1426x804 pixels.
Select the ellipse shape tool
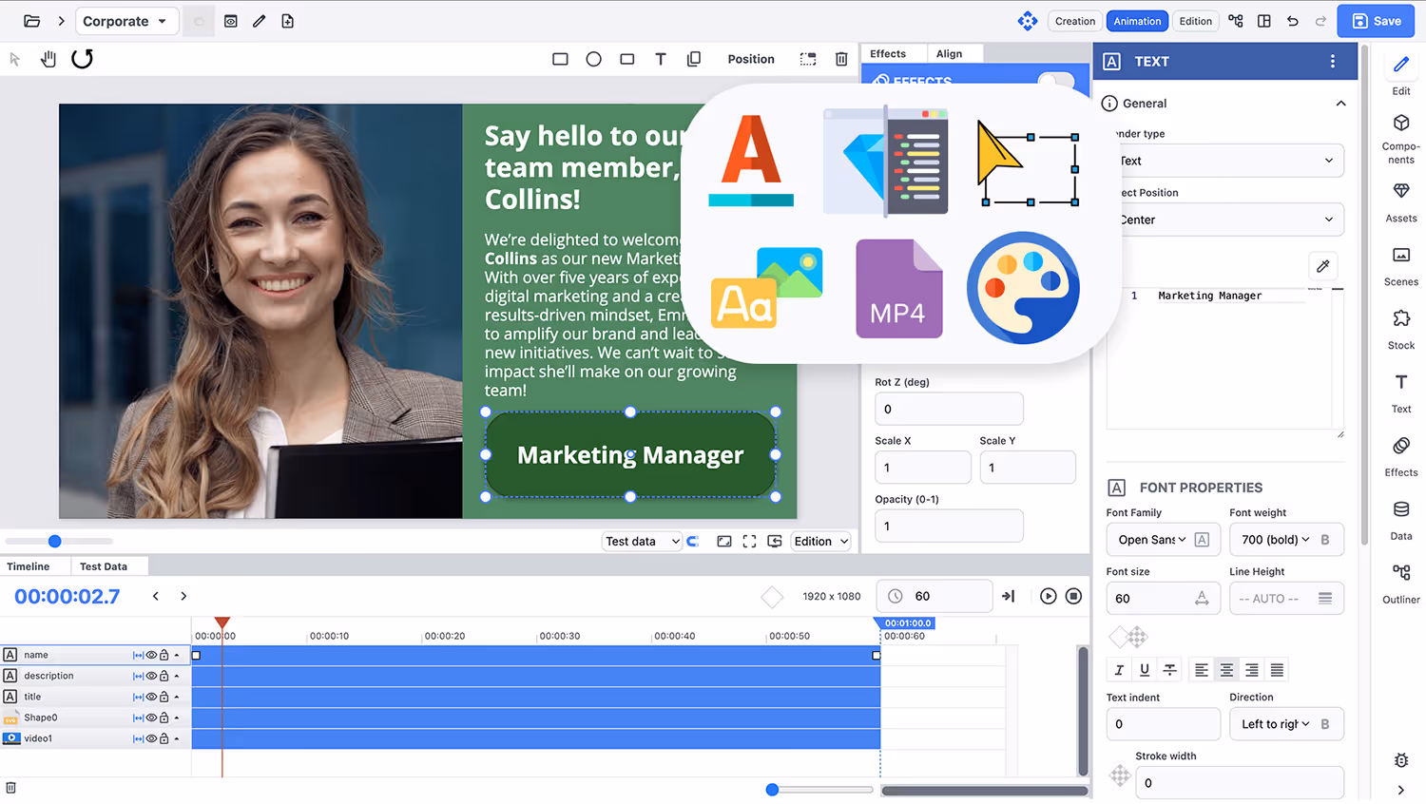tap(593, 59)
